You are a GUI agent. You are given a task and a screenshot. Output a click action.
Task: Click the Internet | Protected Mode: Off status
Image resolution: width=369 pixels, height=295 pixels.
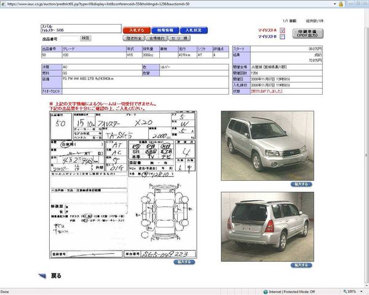[x=292, y=292]
